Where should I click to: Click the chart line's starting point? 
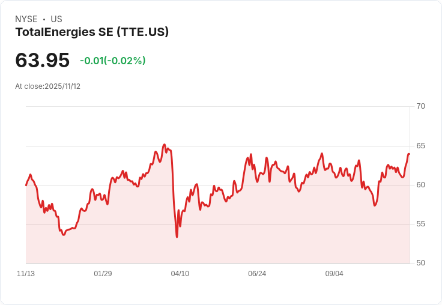point(26,185)
